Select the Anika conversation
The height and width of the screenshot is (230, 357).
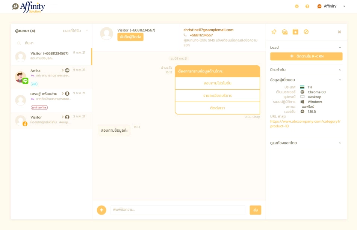51,77
